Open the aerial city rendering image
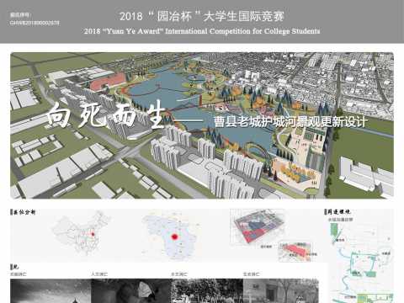The image size is (404, 303). point(202,125)
